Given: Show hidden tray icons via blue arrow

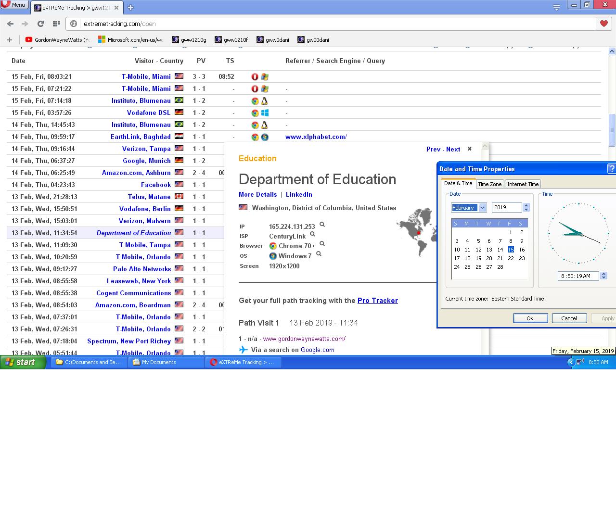Looking at the screenshot, I should coord(571,362).
